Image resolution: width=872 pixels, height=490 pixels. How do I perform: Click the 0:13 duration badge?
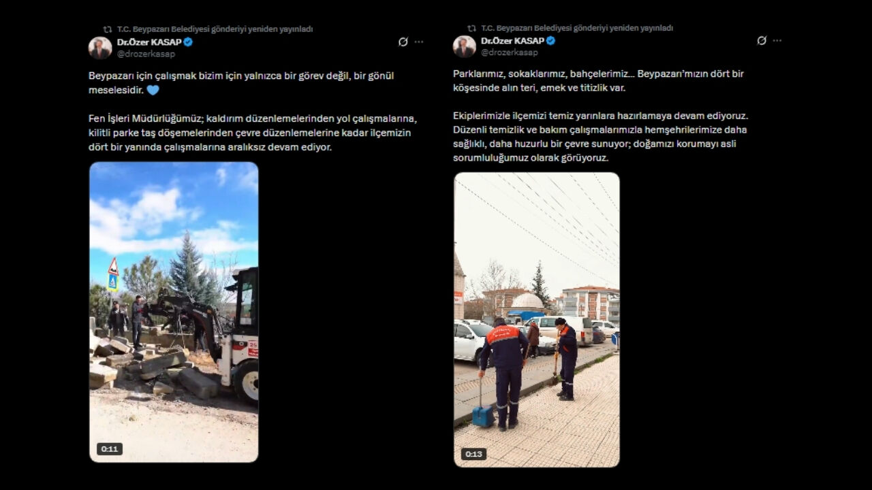click(473, 454)
